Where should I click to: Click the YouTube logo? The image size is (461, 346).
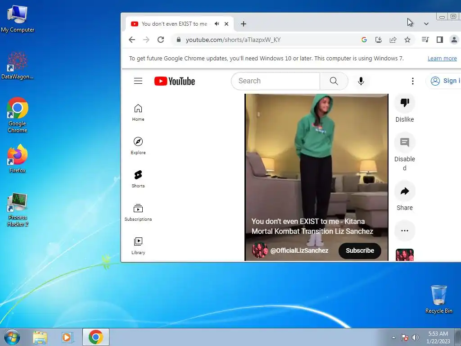pos(175,81)
